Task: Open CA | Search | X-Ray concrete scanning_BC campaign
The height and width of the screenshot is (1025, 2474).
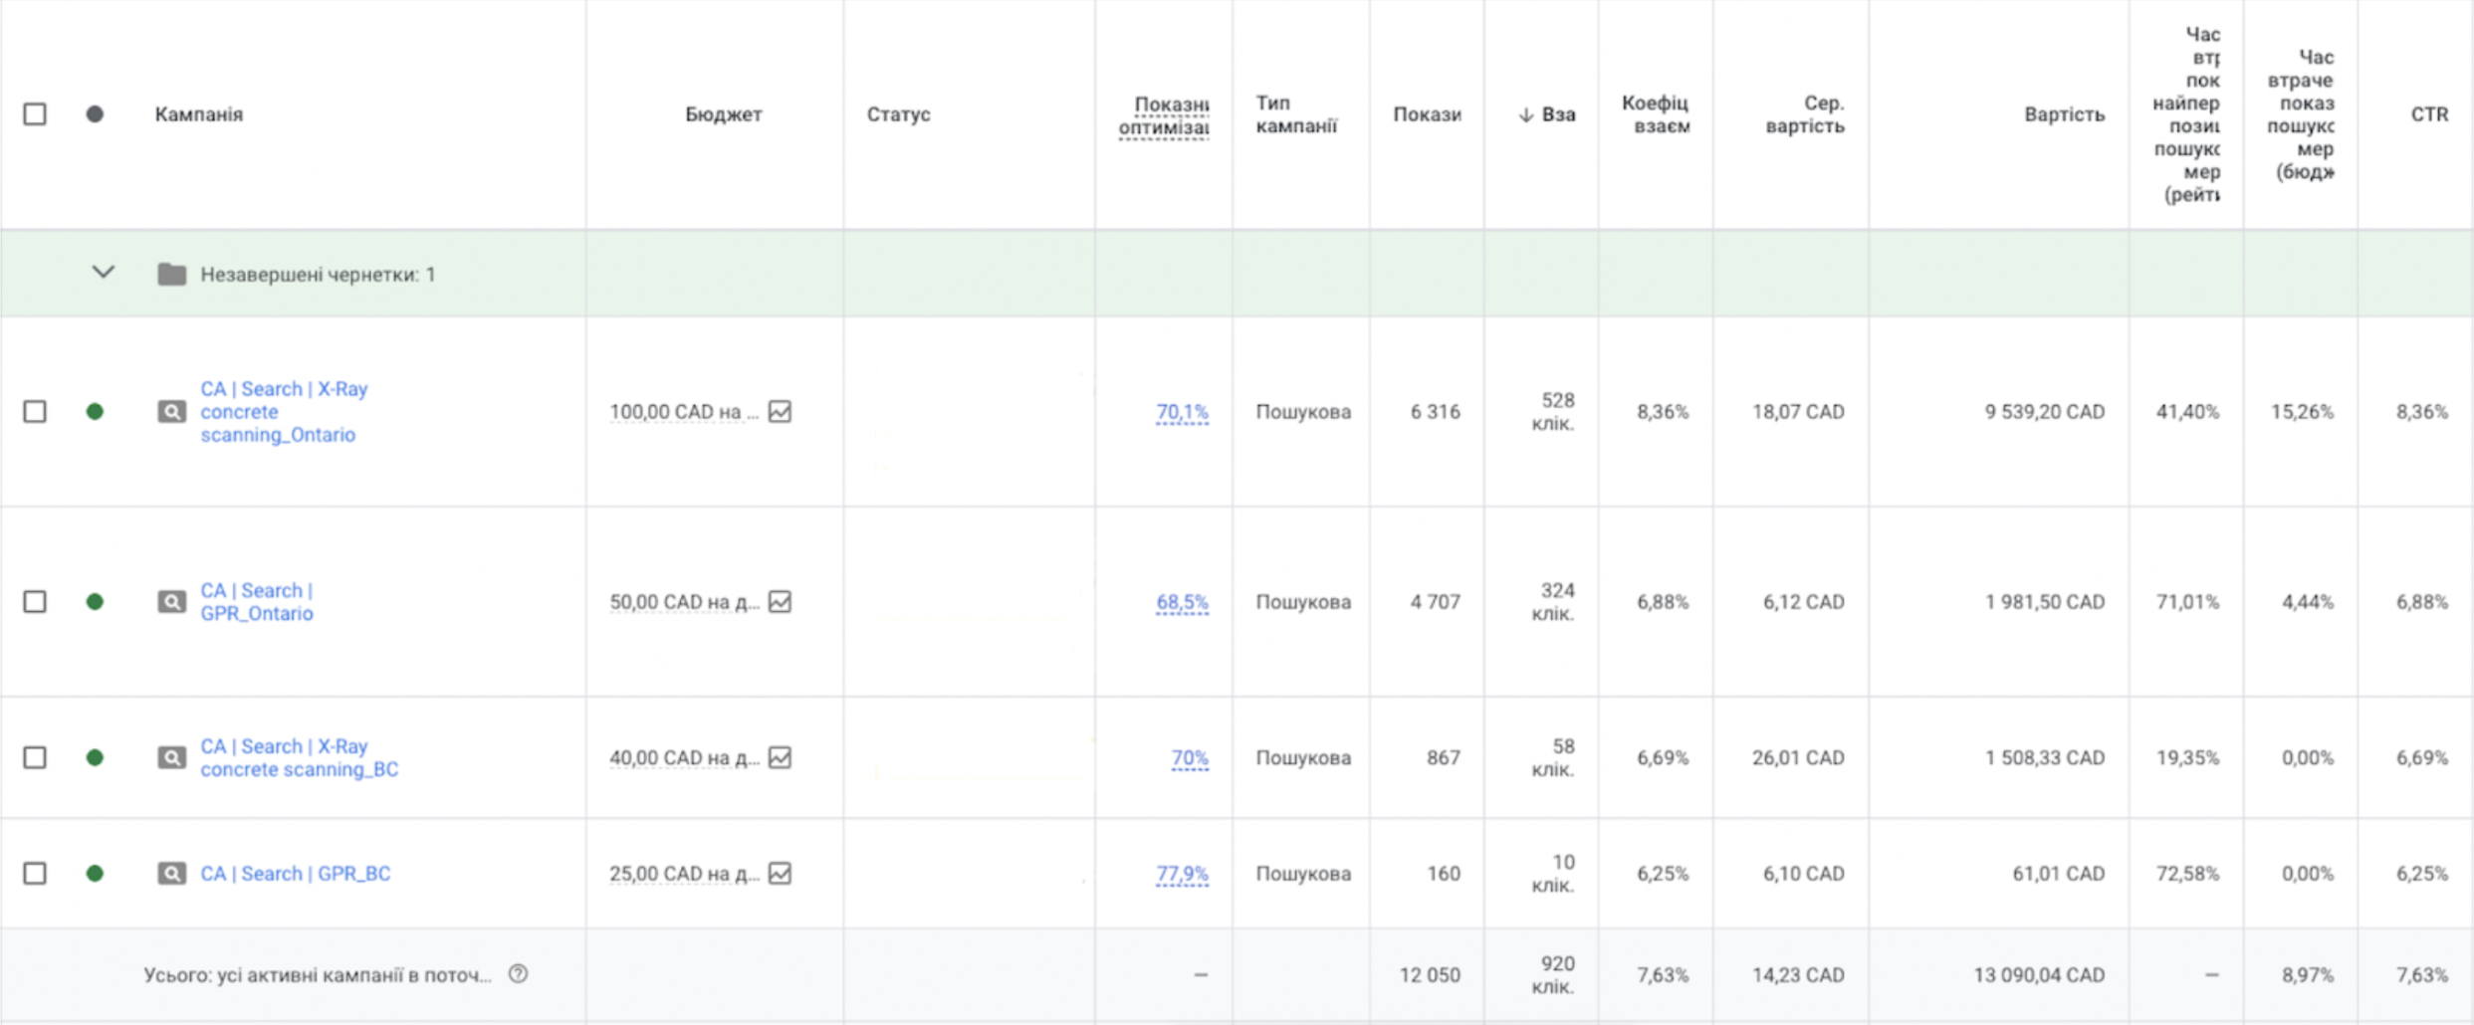Action: point(299,757)
